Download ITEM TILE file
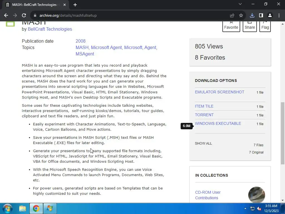Image resolution: width=285 pixels, height=214 pixels. point(204,106)
